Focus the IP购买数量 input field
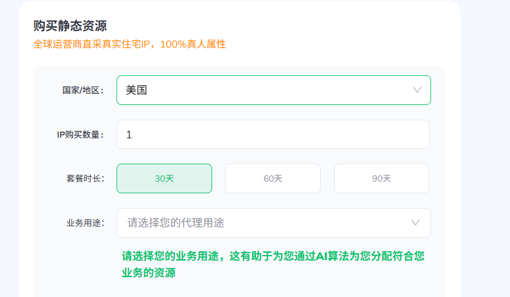Screen dimensions: 510x297 coord(273,135)
